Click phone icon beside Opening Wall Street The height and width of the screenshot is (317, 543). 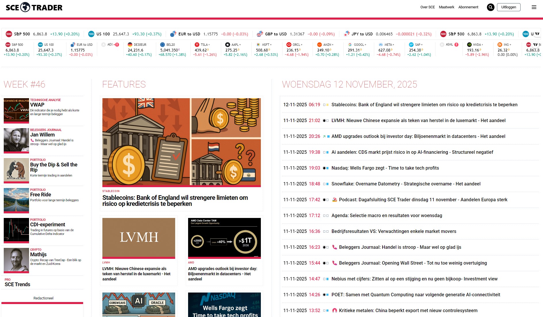coord(334,263)
